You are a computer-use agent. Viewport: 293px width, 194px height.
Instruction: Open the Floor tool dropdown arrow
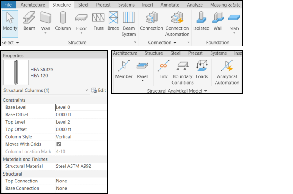point(81,33)
